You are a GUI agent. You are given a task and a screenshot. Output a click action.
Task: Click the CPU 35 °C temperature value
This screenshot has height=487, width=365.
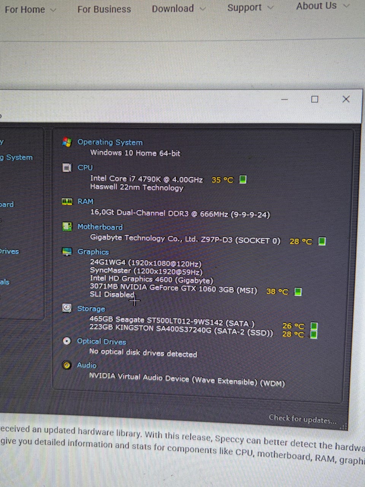click(222, 180)
